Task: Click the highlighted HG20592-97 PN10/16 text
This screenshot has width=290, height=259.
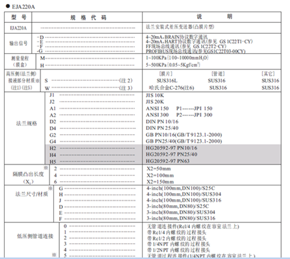Action: (x=172, y=148)
